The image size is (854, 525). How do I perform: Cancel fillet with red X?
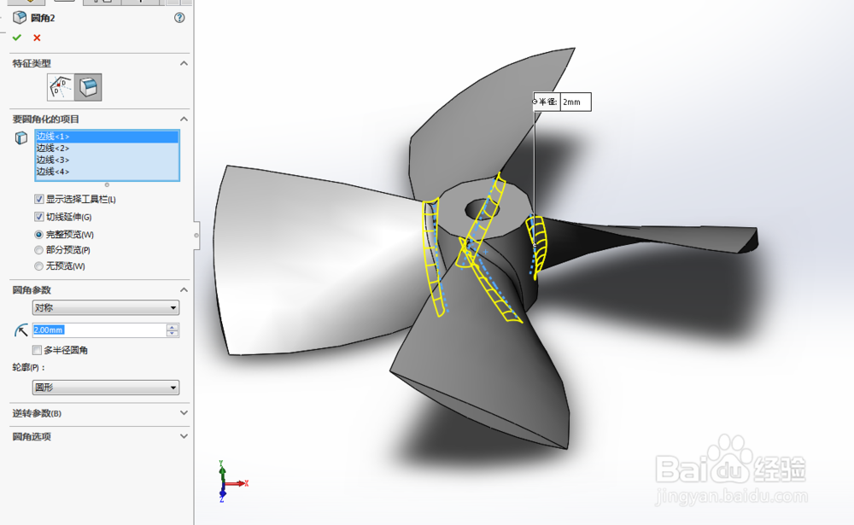37,38
